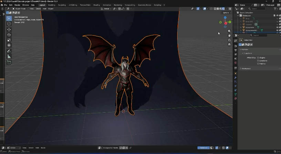Select the Add Cube tool
281x154 pixels.
coord(9,63)
